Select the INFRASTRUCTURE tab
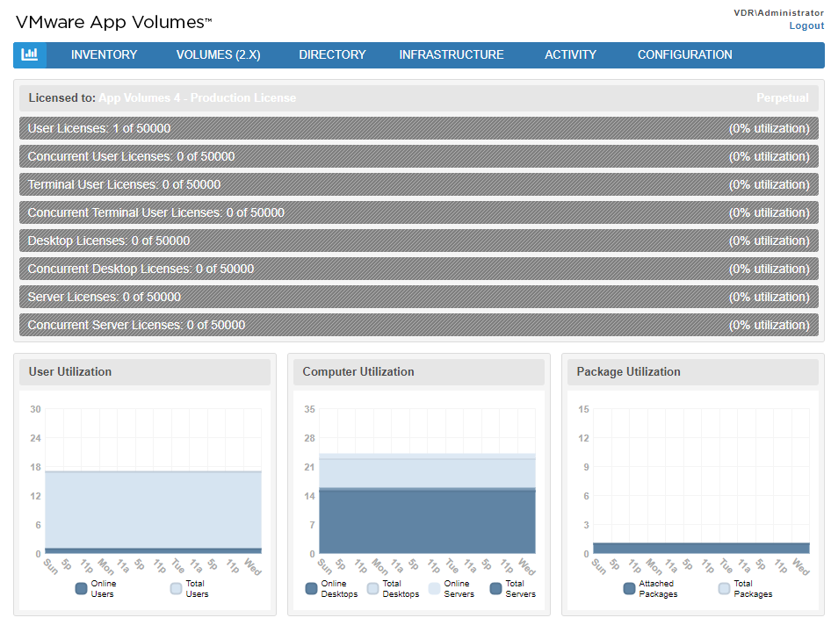 click(x=452, y=54)
